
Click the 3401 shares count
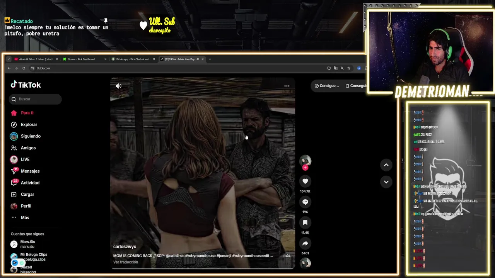click(x=305, y=253)
